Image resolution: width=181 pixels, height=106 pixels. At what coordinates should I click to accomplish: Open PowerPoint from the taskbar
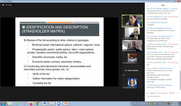(66, 103)
